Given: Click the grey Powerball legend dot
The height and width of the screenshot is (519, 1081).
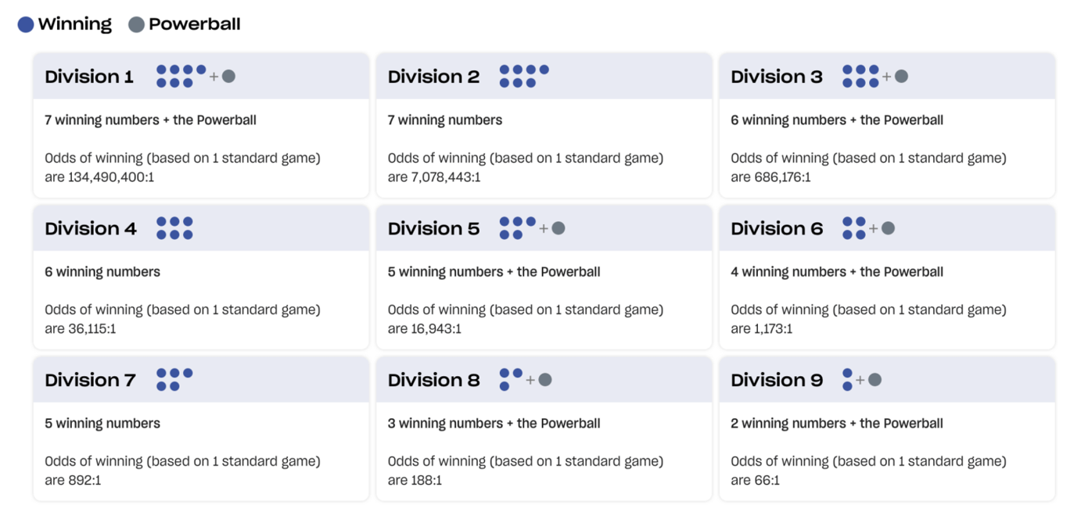Looking at the screenshot, I should (136, 25).
